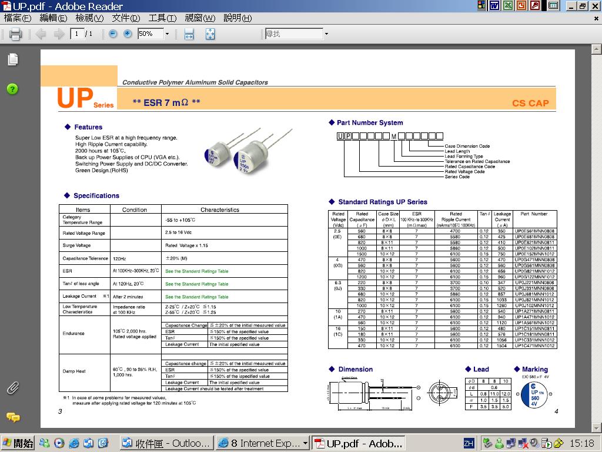Open the Pages panel in sidebar
This screenshot has width=602, height=452.
tap(13, 59)
